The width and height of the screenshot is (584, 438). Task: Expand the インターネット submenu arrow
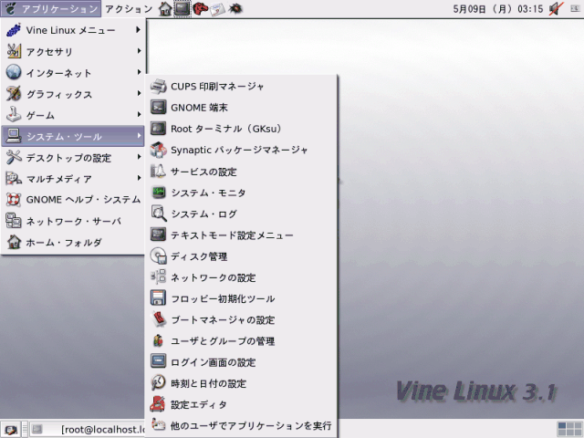(x=138, y=72)
